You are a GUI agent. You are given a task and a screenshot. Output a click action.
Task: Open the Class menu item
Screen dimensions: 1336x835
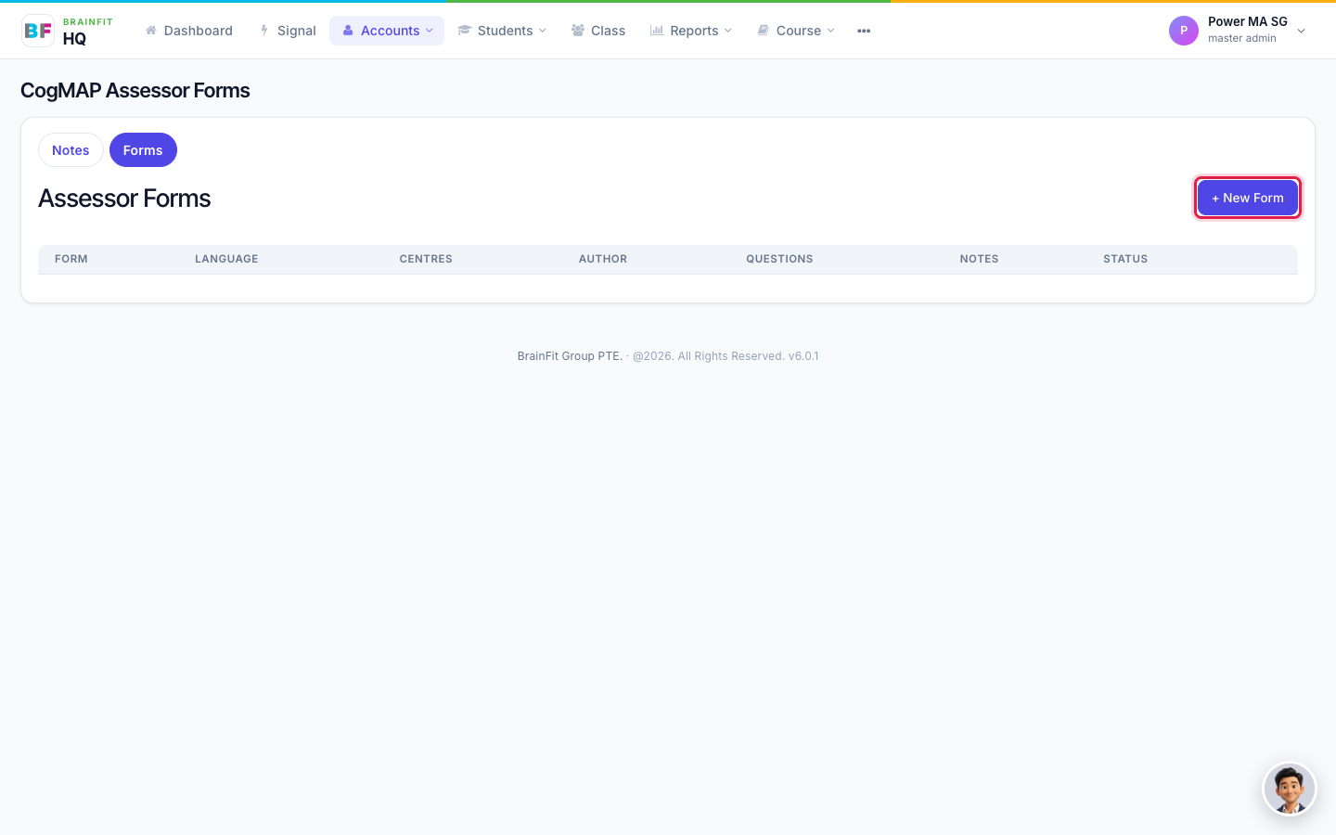pos(598,31)
